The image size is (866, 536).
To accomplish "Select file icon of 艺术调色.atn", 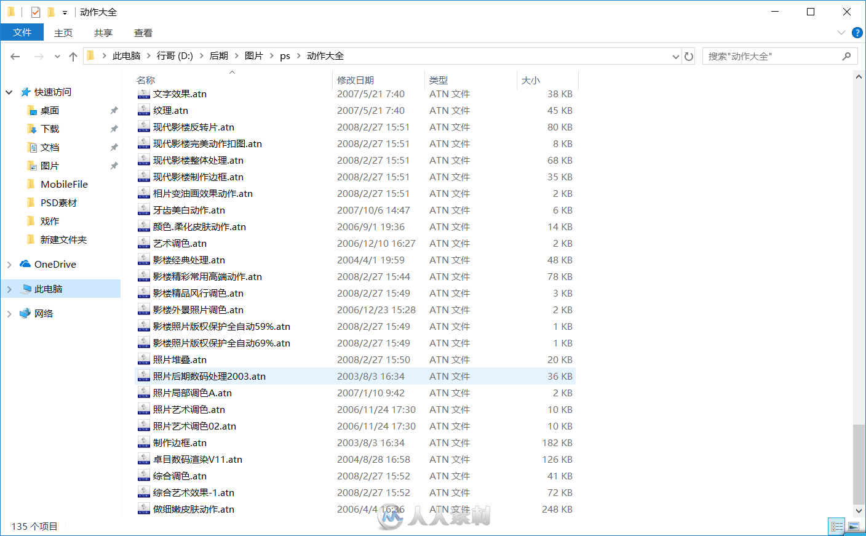I will pos(144,243).
